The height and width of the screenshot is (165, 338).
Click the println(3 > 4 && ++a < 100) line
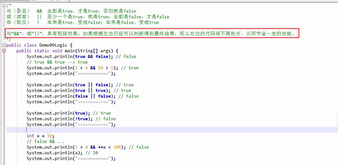point(88,147)
